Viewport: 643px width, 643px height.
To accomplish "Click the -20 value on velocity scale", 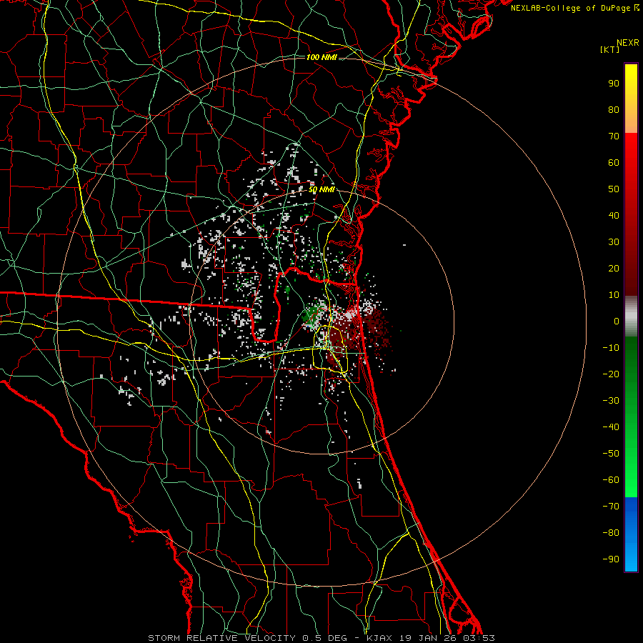I will pyautogui.click(x=611, y=374).
